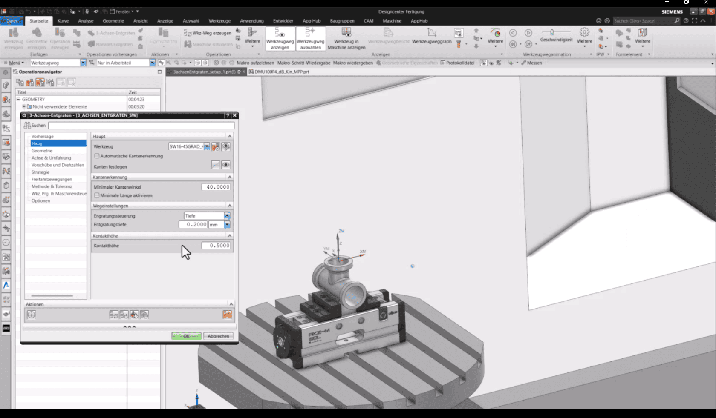Click the Kanten festlegen select icon
Image resolution: width=716 pixels, height=418 pixels.
216,165
